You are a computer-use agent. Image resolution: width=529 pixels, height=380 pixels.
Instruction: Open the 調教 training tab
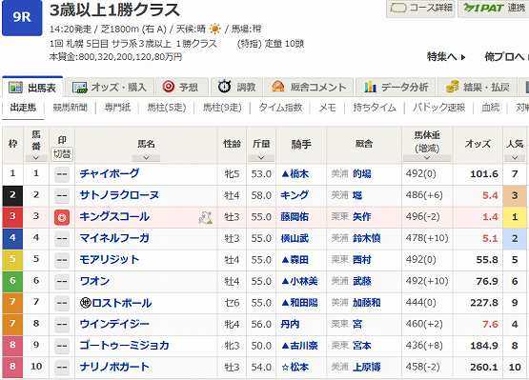(236, 88)
